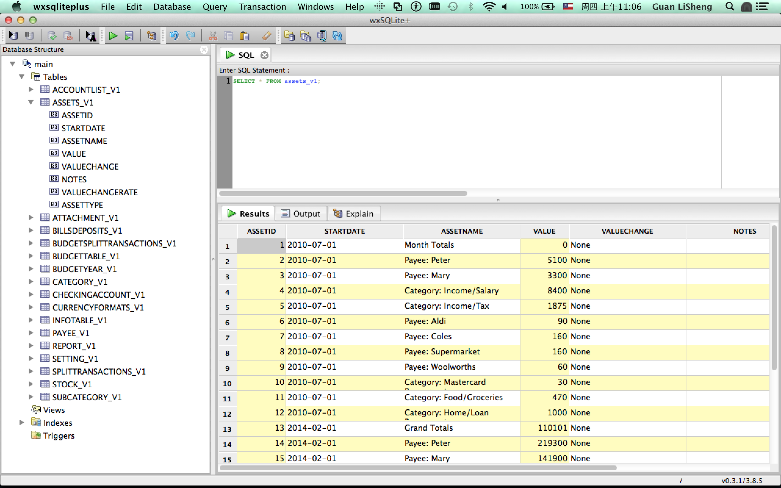Switch to the Explain tab

354,214
